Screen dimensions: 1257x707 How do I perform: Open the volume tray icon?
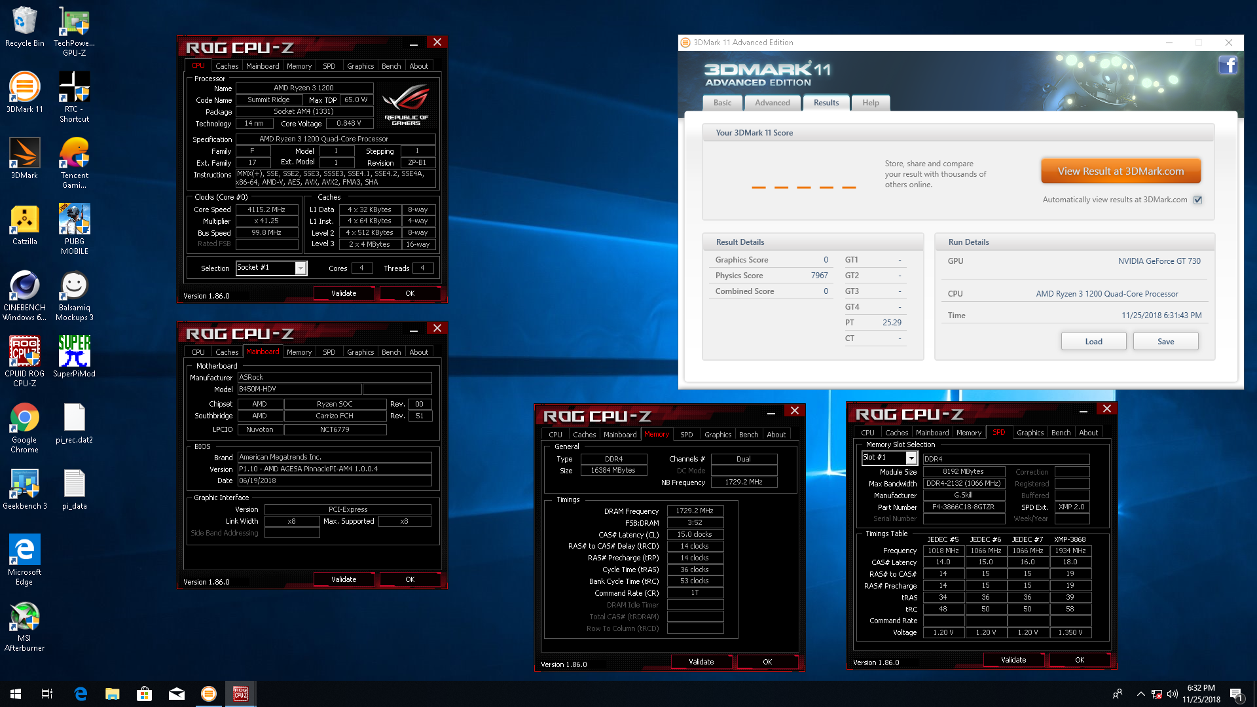click(x=1172, y=694)
